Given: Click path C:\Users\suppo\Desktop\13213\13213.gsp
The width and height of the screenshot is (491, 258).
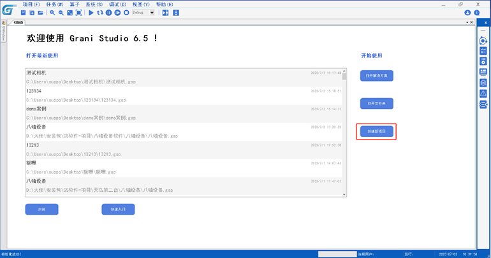Looking at the screenshot, I should click(x=73, y=154).
